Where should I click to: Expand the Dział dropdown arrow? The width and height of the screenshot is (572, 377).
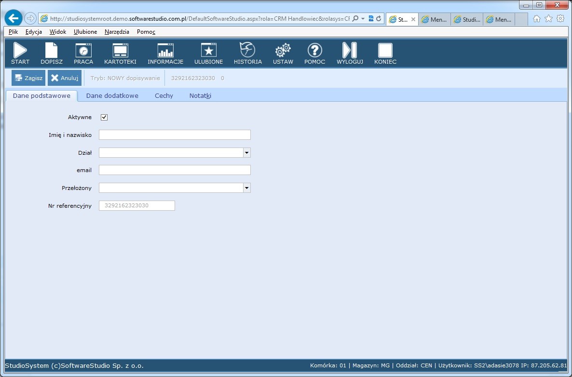pyautogui.click(x=246, y=153)
